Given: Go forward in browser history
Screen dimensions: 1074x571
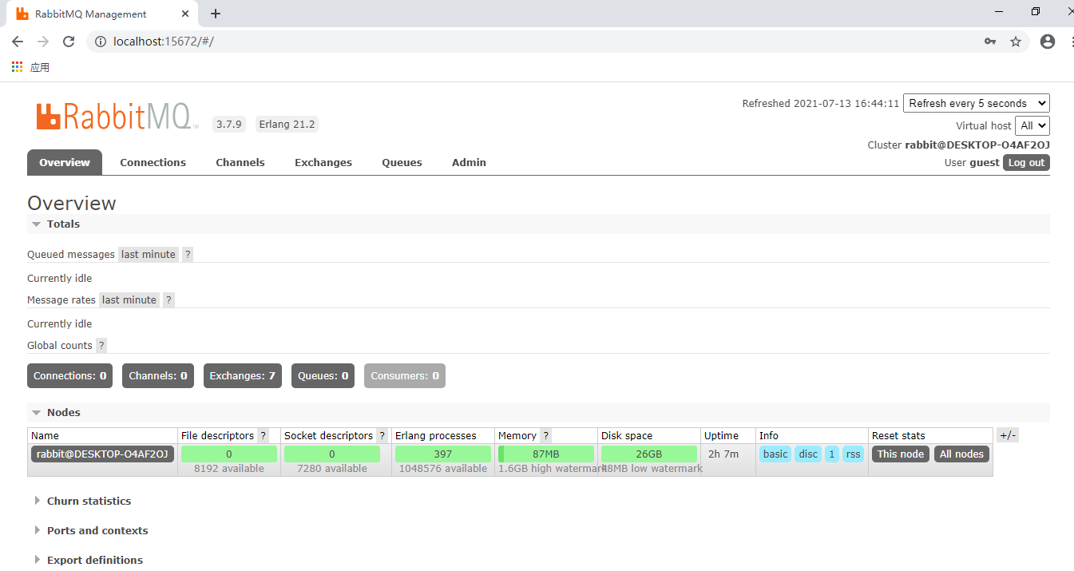Looking at the screenshot, I should [x=43, y=42].
